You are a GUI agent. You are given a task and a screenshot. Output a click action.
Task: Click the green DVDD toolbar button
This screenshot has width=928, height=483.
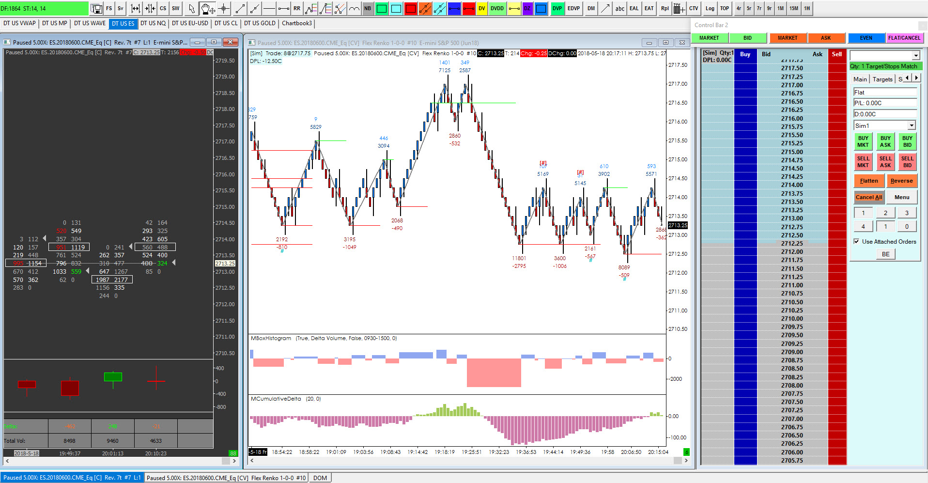[497, 8]
